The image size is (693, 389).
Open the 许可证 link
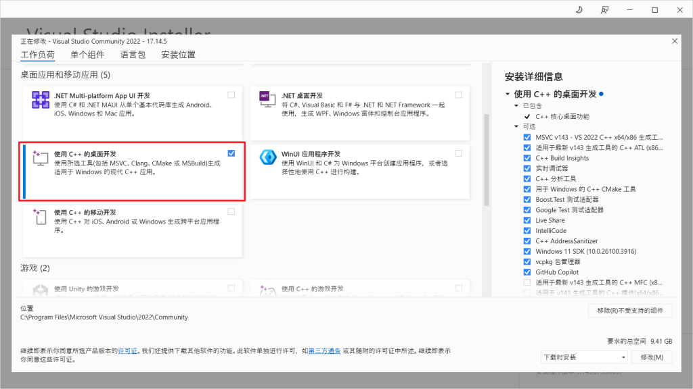point(128,351)
